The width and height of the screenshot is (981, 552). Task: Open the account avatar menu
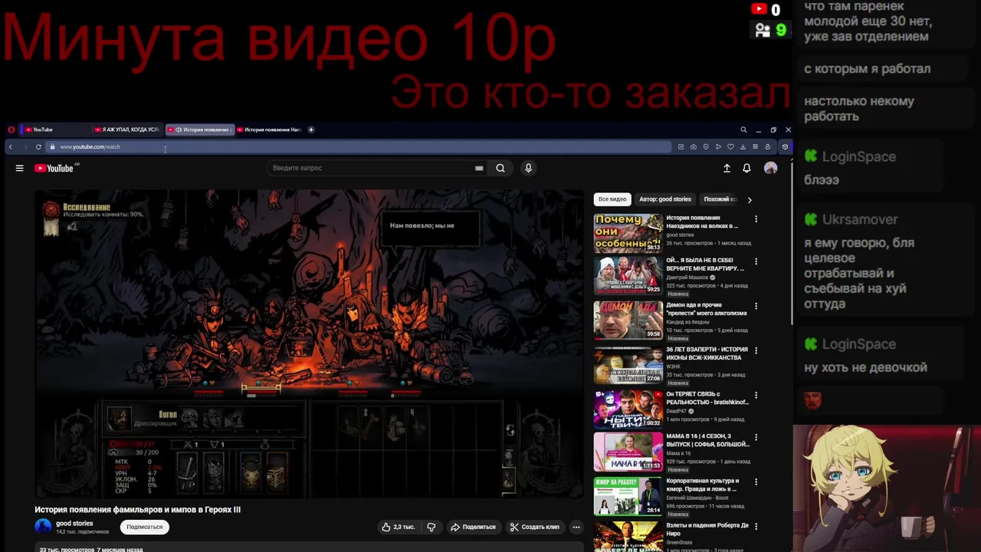pos(770,168)
